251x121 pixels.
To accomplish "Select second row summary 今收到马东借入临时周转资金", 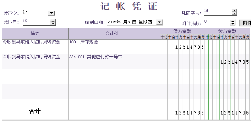I will 31,57.
